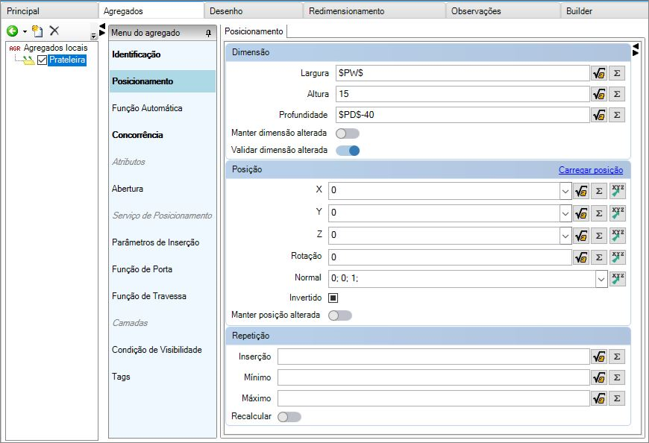Click the green back arrow icon
Screen dimensions: 649x443
13,31
